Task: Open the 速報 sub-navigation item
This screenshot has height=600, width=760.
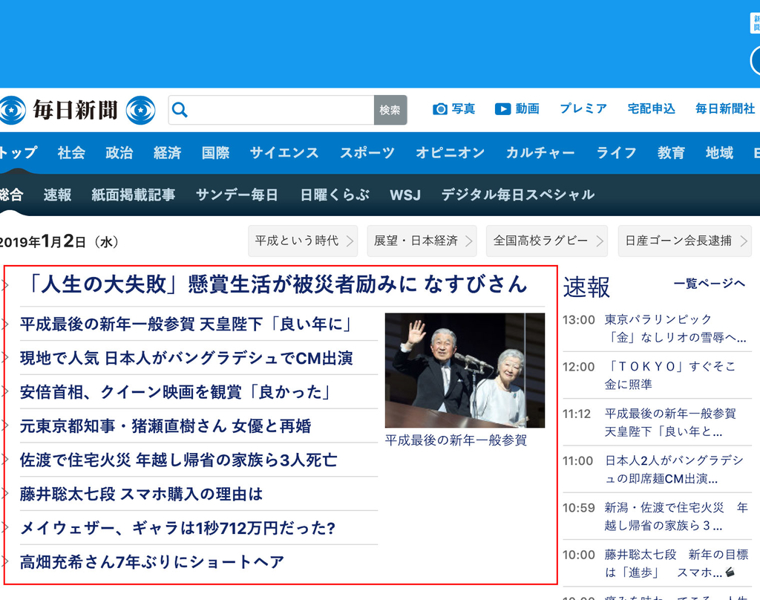Action: pyautogui.click(x=57, y=195)
